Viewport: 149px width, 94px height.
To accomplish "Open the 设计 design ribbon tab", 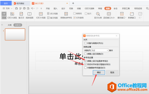I will 63,9.
